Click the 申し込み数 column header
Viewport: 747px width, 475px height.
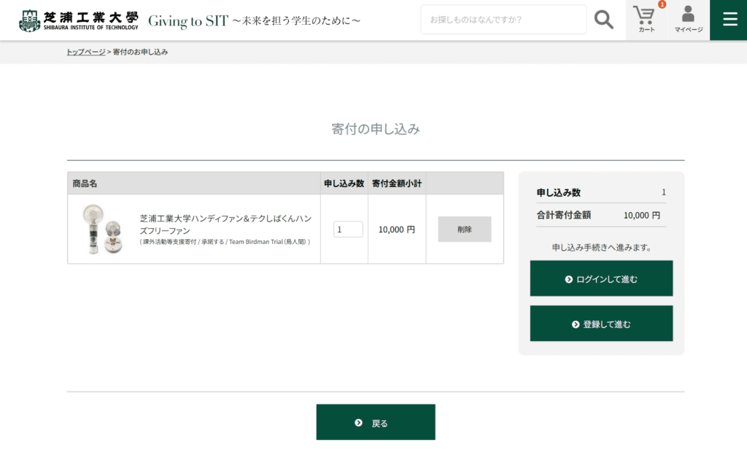tap(344, 184)
